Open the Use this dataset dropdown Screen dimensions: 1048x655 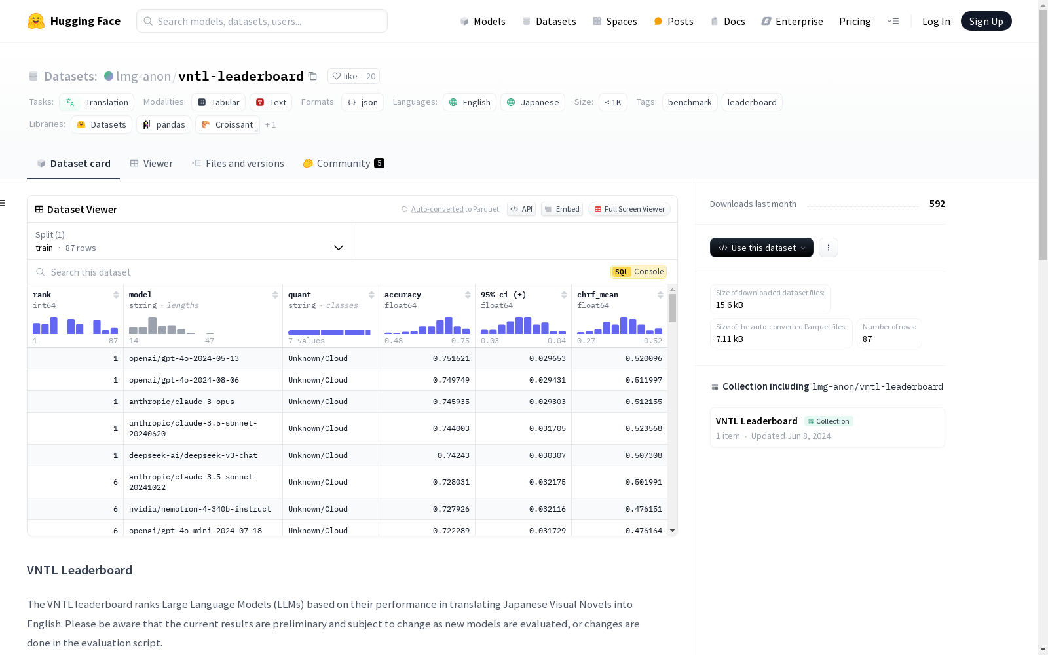pyautogui.click(x=762, y=248)
